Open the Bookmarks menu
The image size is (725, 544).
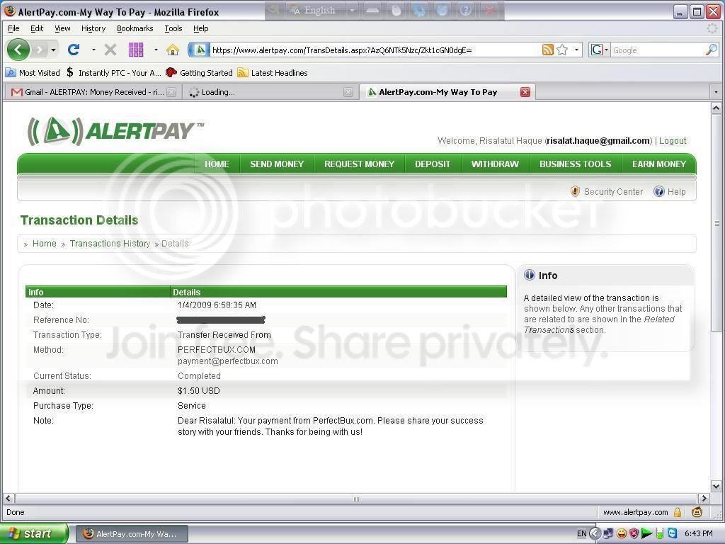tap(135, 28)
